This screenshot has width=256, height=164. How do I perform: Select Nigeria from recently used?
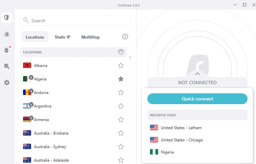click(167, 152)
